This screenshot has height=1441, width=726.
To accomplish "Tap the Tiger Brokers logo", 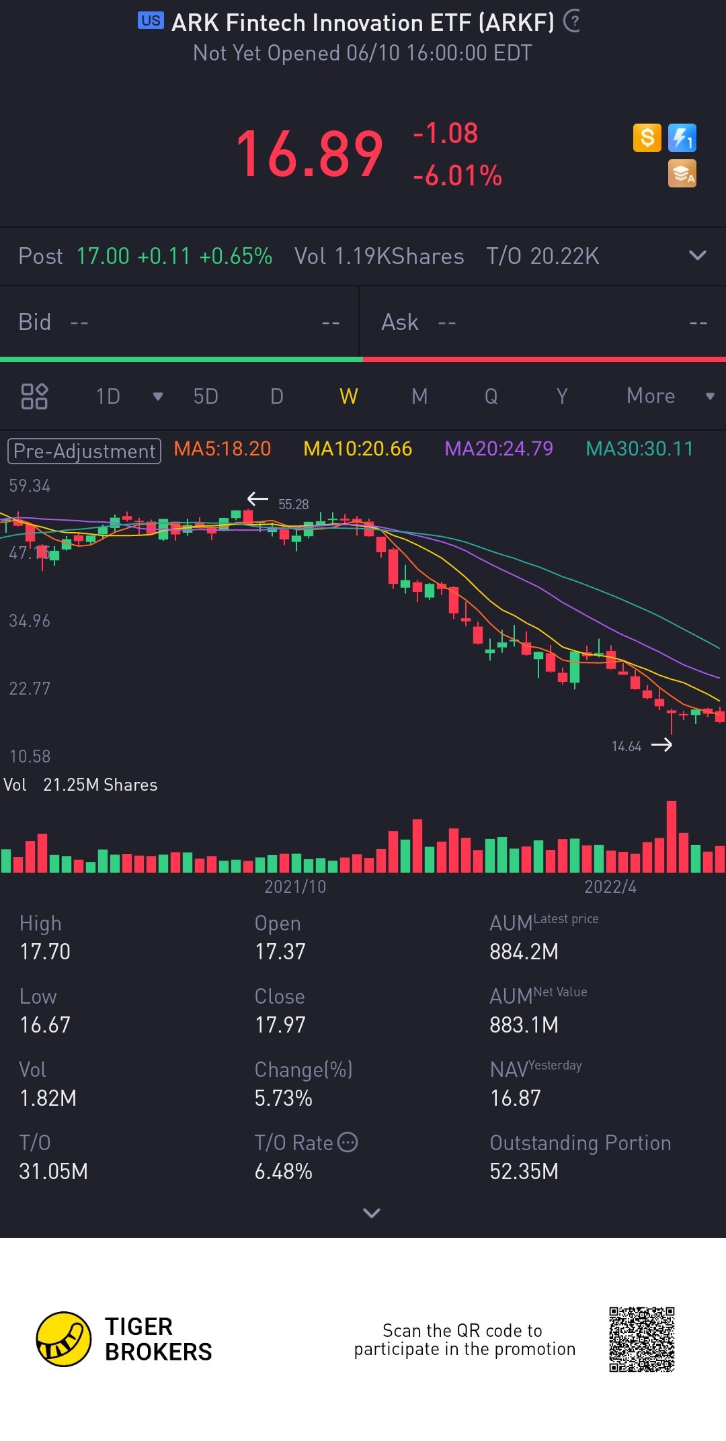I will tap(124, 1339).
